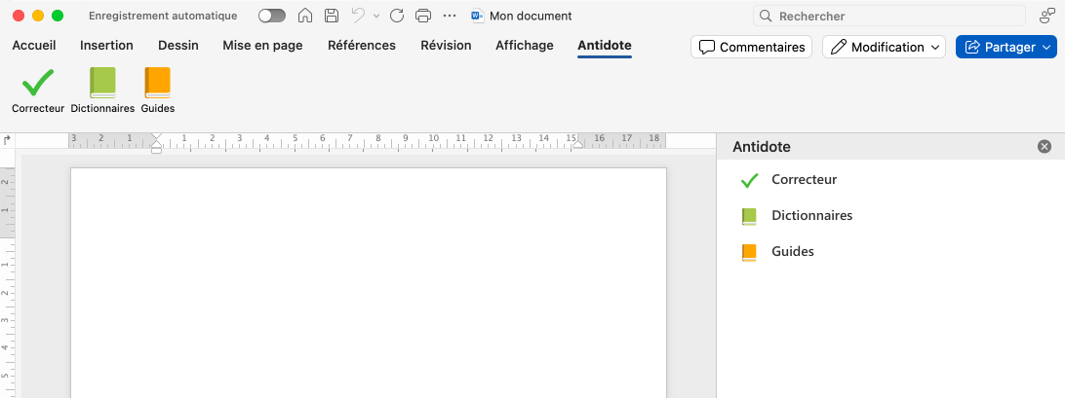Expand the Undo history dropdown arrow
The height and width of the screenshot is (398, 1065).
click(x=376, y=17)
